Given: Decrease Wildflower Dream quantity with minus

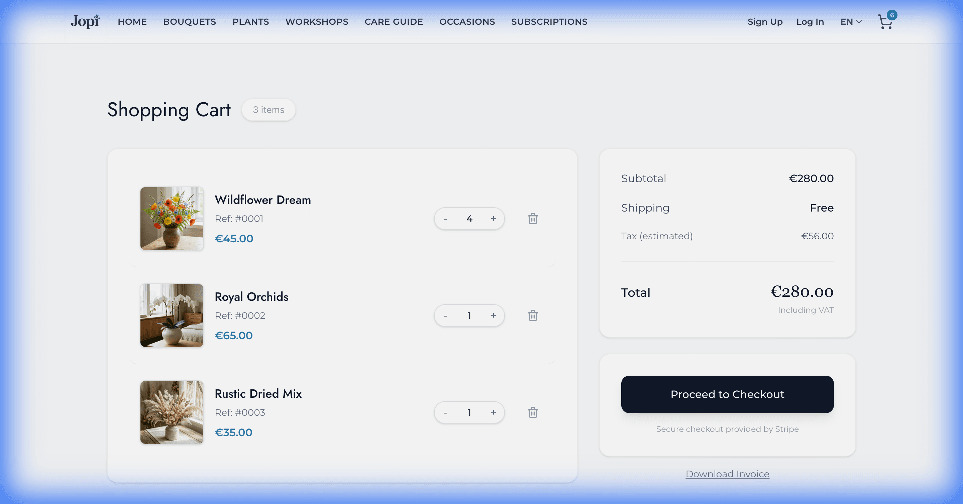Looking at the screenshot, I should [445, 219].
